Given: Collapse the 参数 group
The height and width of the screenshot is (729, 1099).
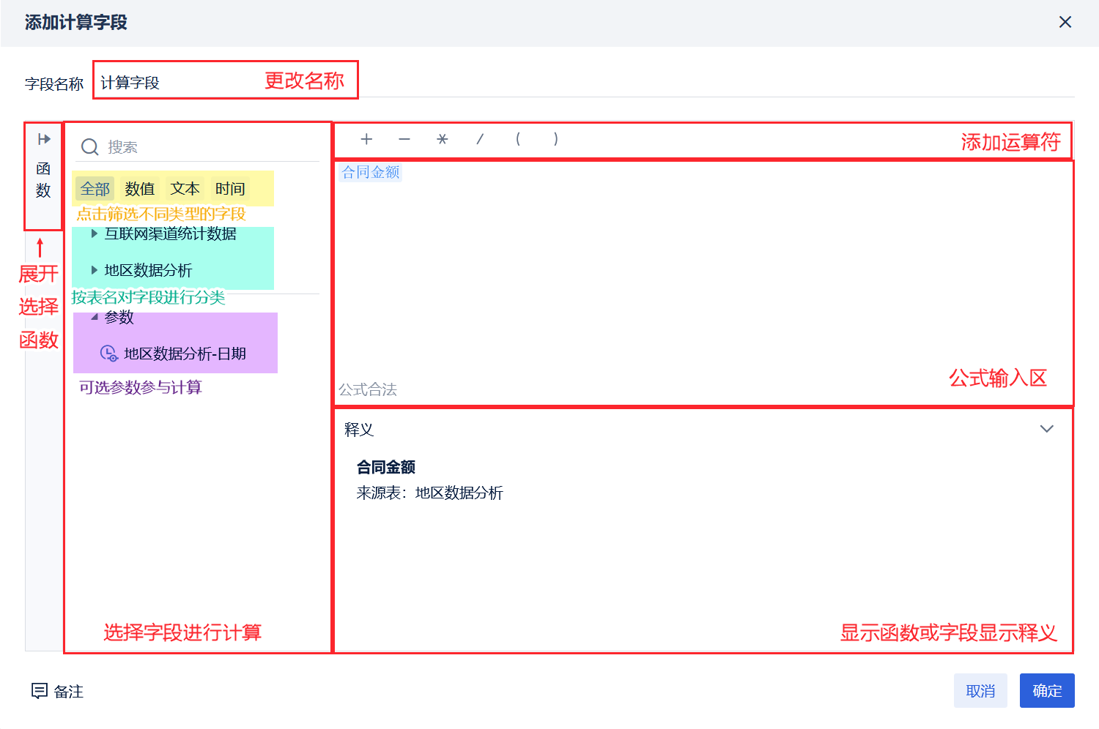Looking at the screenshot, I should pyautogui.click(x=95, y=317).
